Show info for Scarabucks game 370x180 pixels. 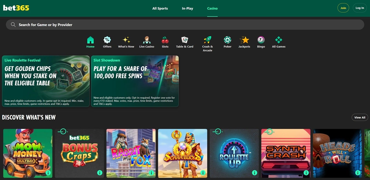pyautogui.click(x=203, y=173)
